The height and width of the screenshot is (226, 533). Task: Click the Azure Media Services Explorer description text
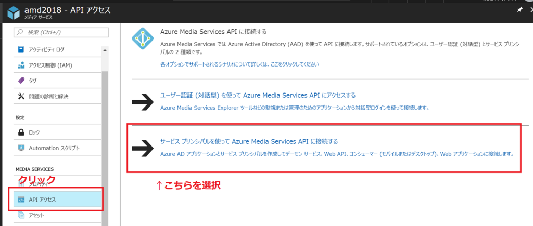pyautogui.click(x=295, y=108)
